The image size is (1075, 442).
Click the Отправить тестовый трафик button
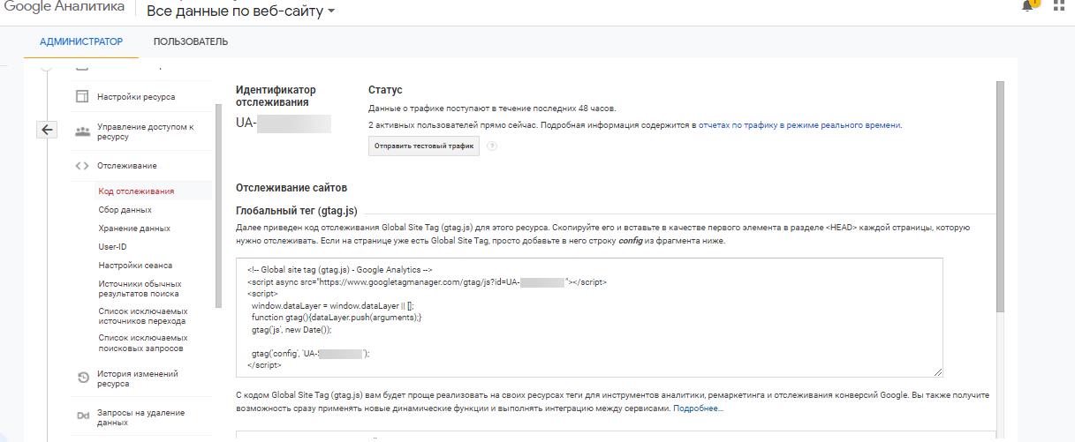coord(424,146)
